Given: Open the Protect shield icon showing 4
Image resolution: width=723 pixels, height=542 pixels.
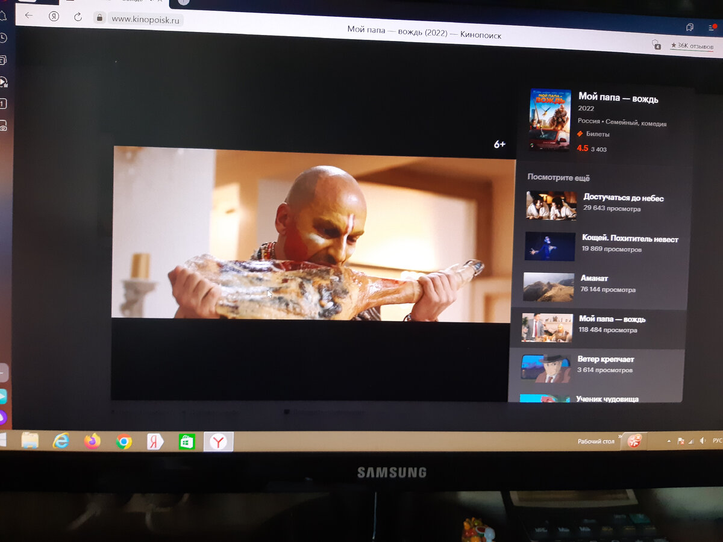Looking at the screenshot, I should [x=656, y=44].
